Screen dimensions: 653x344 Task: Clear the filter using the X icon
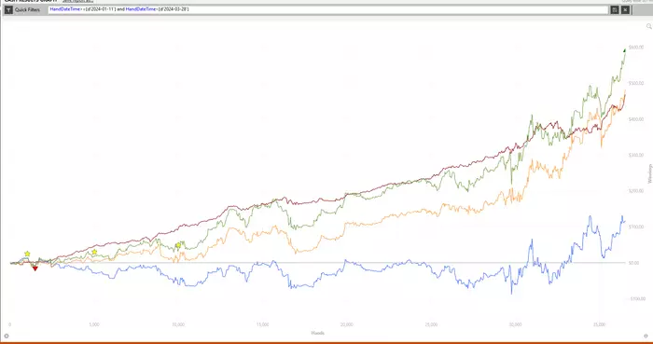click(x=625, y=9)
